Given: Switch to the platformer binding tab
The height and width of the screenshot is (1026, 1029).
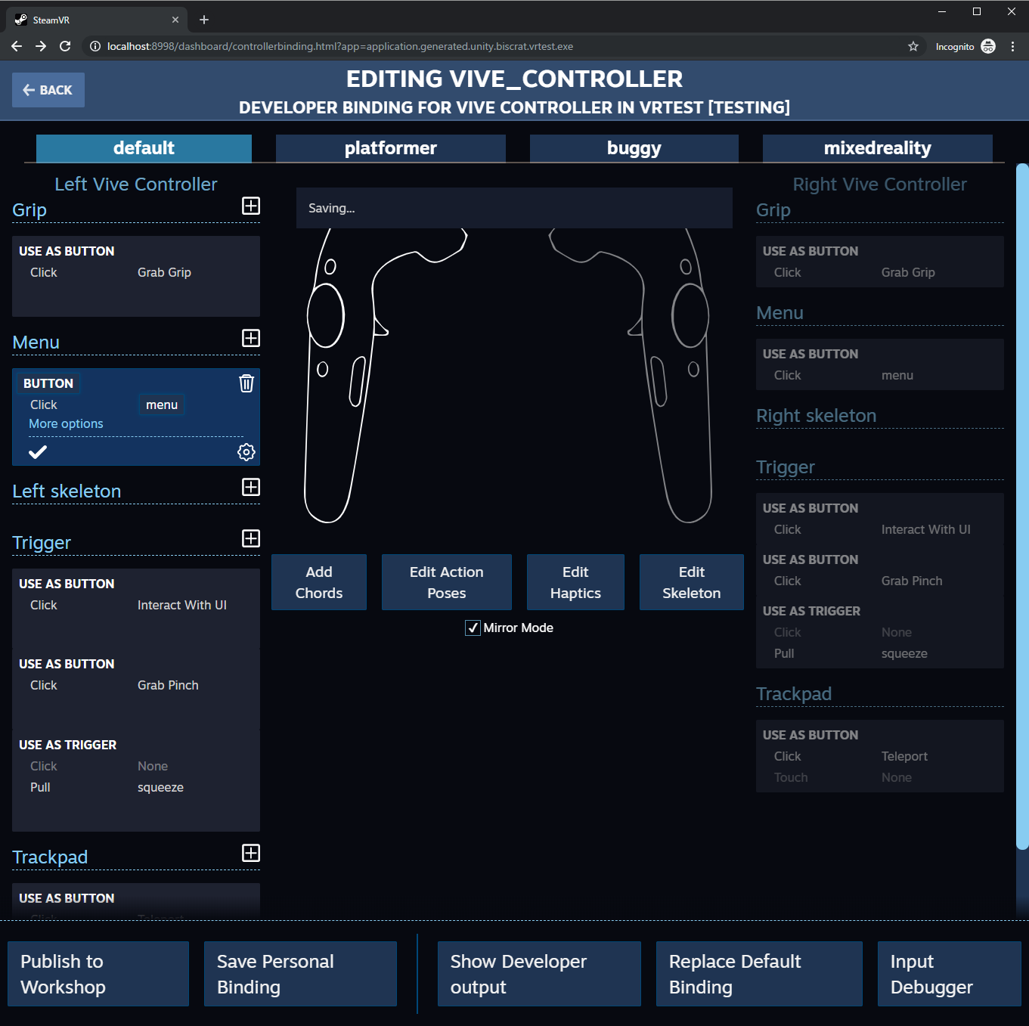Looking at the screenshot, I should coord(390,148).
